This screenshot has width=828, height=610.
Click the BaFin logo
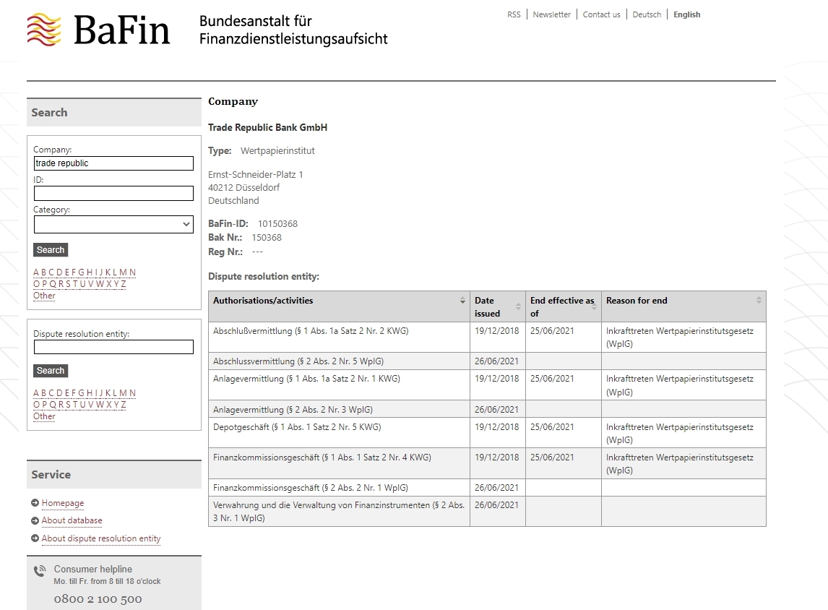click(x=99, y=30)
